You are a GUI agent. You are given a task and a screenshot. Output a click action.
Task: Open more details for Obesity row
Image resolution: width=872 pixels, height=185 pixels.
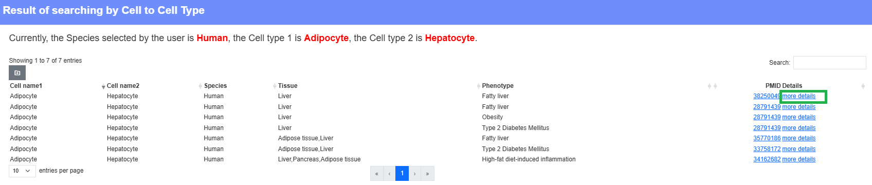(x=799, y=117)
